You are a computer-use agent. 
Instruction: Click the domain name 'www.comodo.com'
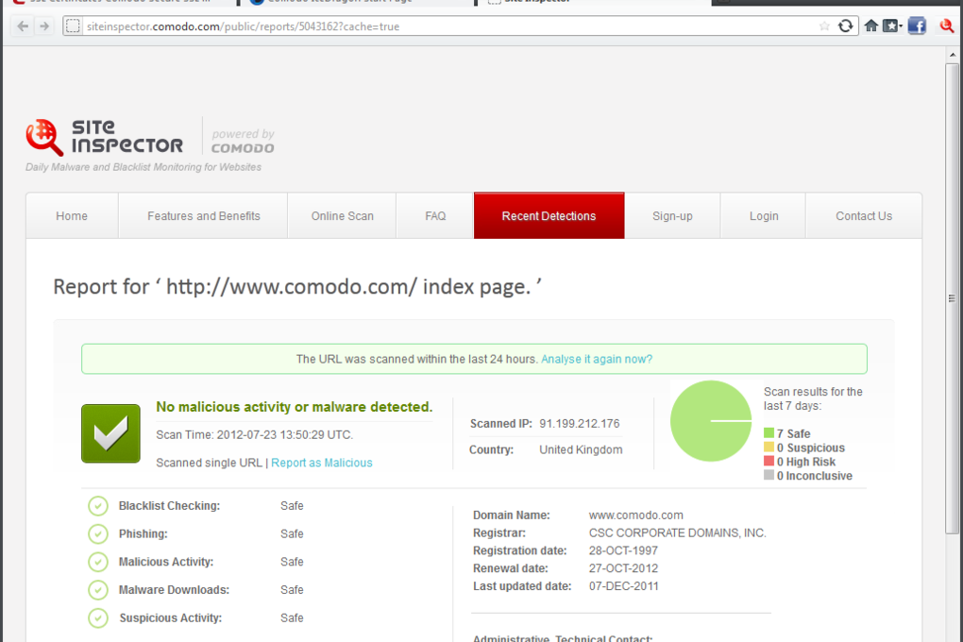point(635,515)
